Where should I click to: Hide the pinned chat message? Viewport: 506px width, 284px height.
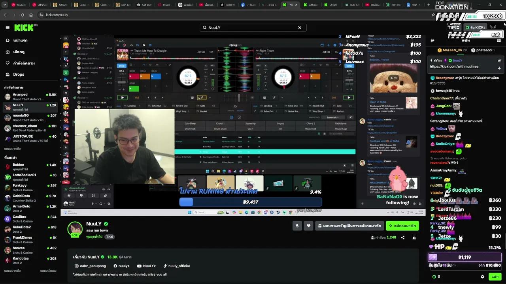tap(499, 61)
